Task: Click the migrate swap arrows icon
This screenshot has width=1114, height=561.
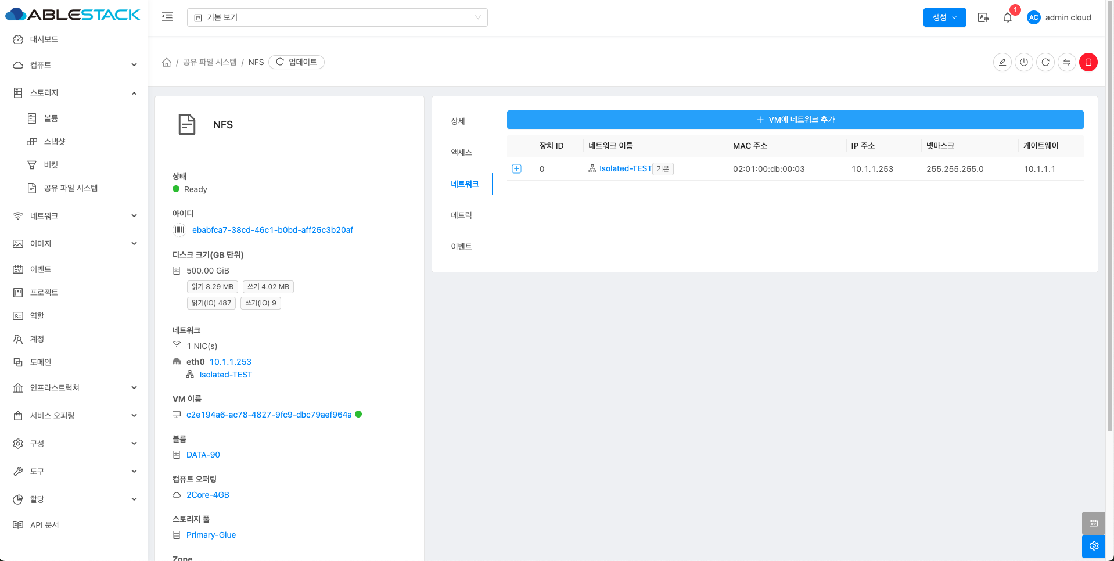Action: coord(1066,62)
